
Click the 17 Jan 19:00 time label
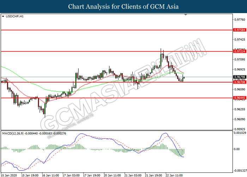click(92, 175)
